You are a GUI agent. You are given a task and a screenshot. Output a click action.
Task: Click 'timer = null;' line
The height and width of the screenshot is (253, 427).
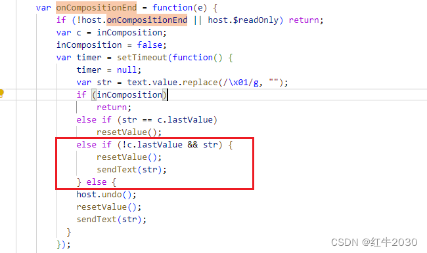[109, 70]
